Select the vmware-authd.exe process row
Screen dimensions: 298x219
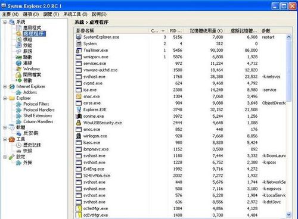[x=181, y=70]
